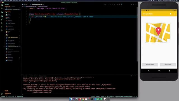
Task: Tap the three-dot overflow menu in the emulator
Action: (175, 14)
